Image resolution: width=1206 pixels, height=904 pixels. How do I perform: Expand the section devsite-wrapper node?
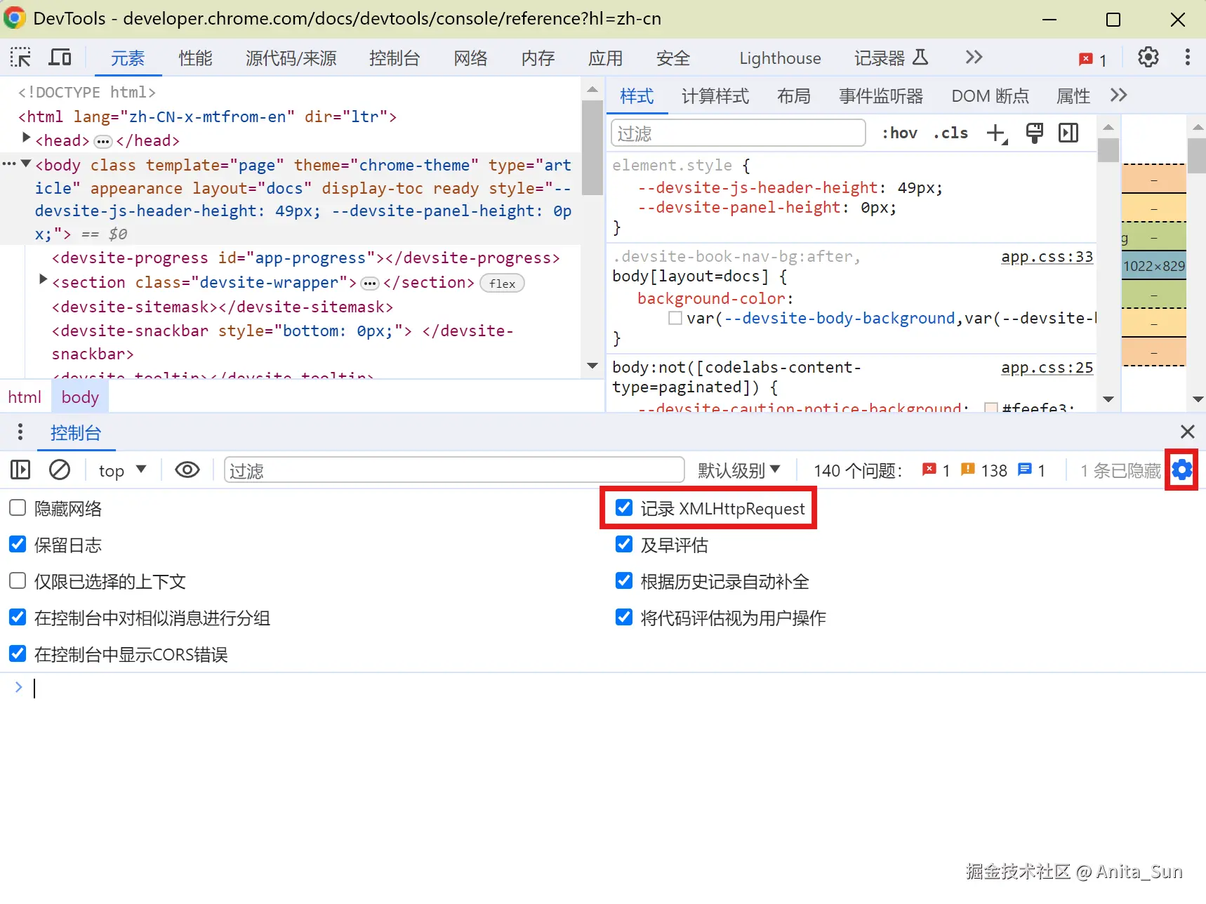43,280
